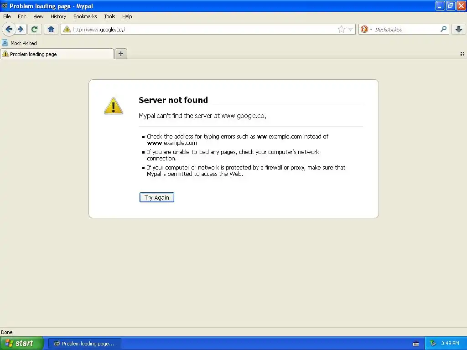
Task: Open the DuckDuckGo search engine selector
Action: (366, 29)
